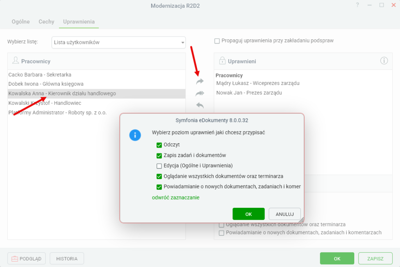This screenshot has height=267, width=400.
Task: Click the help question mark in title bar
Action: [357, 5]
